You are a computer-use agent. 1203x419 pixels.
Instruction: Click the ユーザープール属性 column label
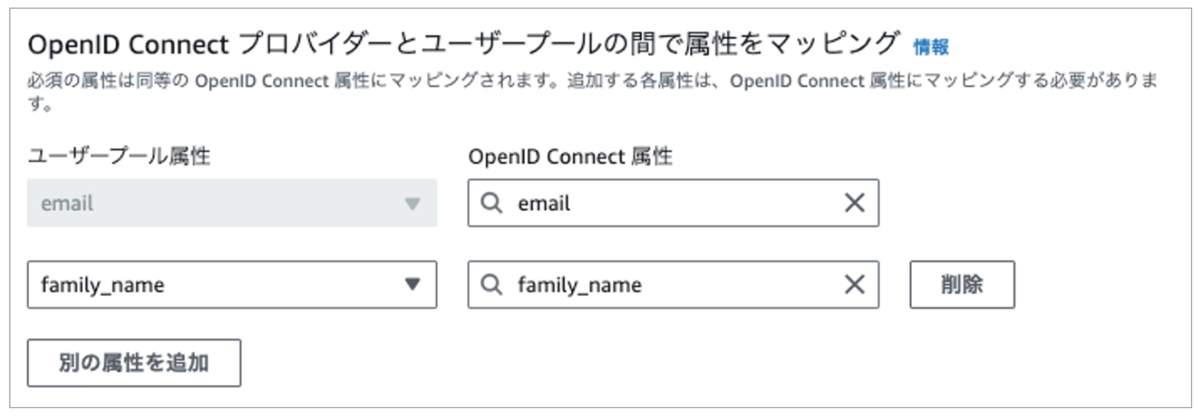pos(119,156)
